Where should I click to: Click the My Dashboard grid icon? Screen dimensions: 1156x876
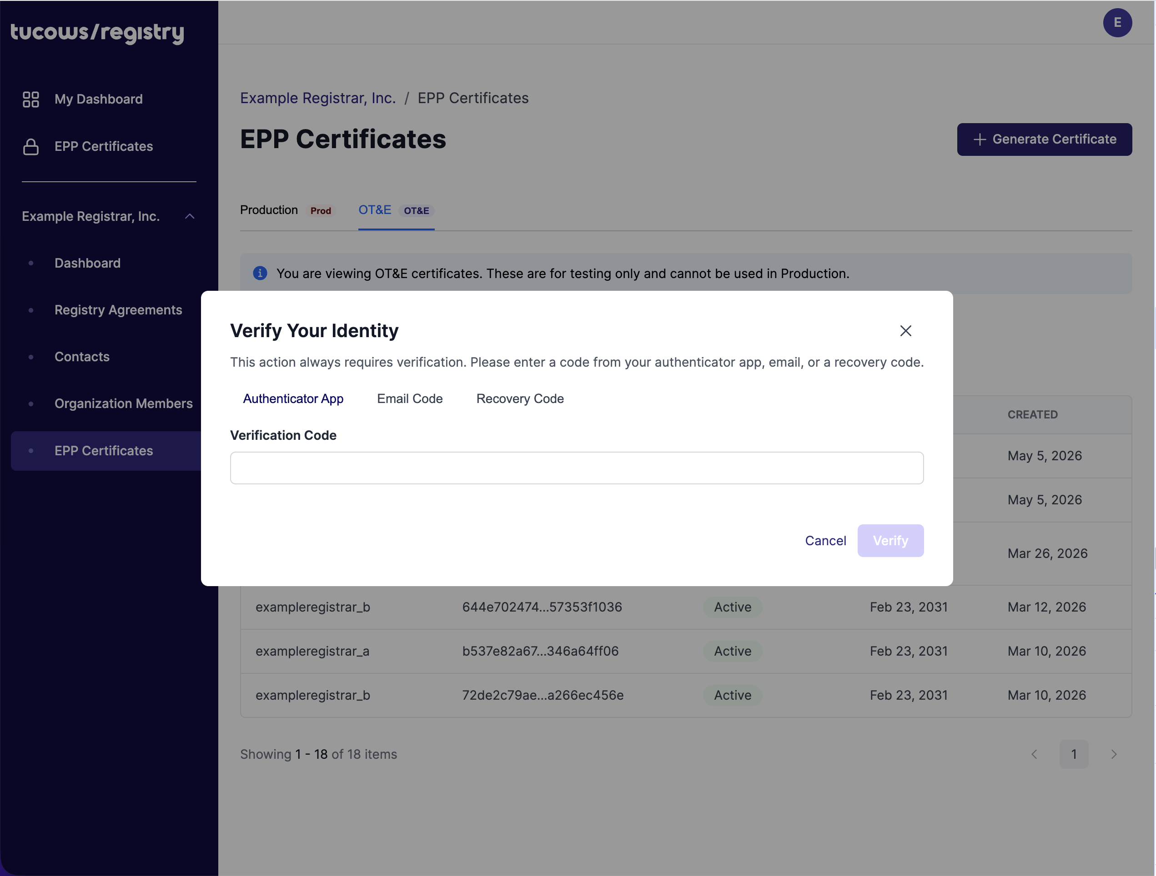(31, 99)
